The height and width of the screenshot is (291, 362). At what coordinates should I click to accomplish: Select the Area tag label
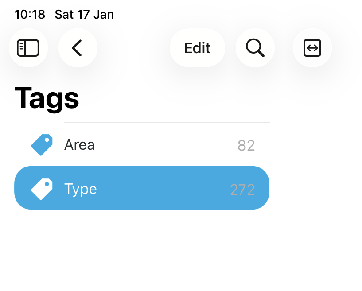[79, 145]
